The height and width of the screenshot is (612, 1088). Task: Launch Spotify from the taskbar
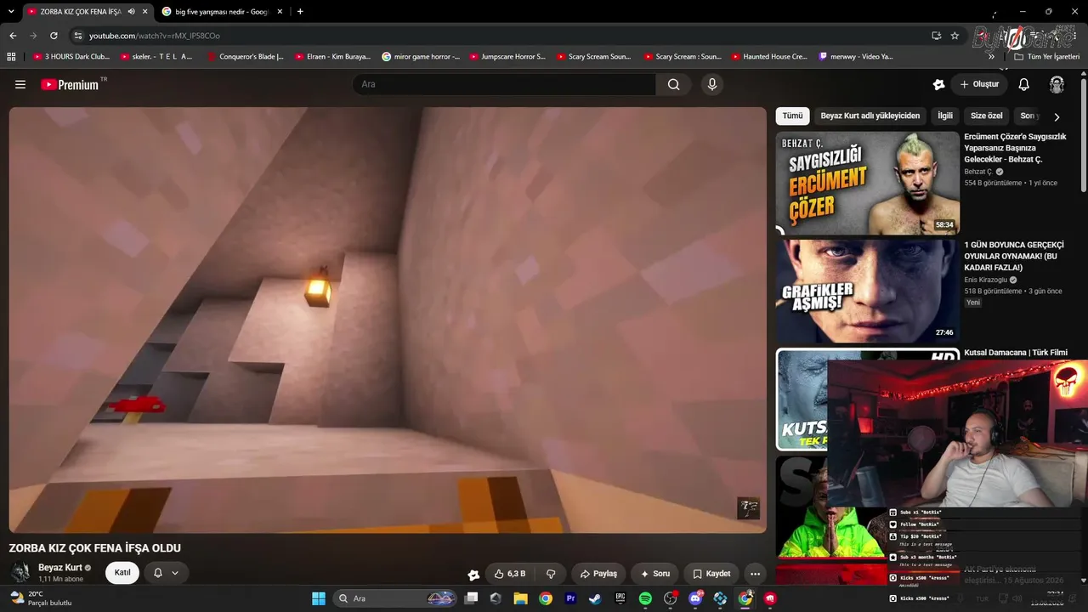click(645, 598)
